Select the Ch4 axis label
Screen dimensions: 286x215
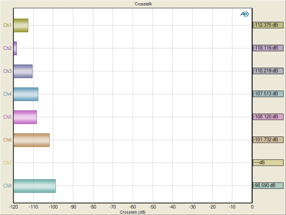click(7, 94)
